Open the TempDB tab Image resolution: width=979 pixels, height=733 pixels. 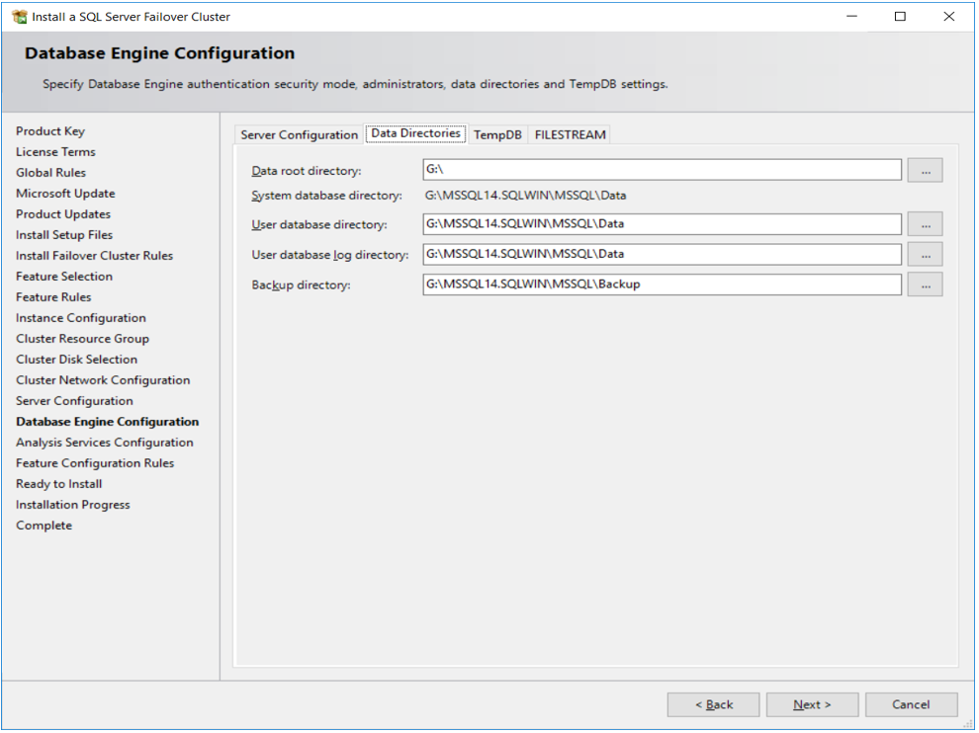tap(497, 134)
